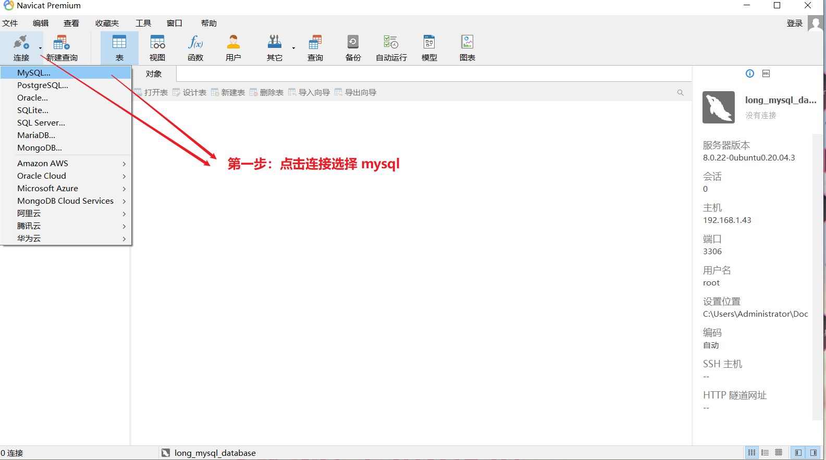Open the 文件 (File) menu

10,23
